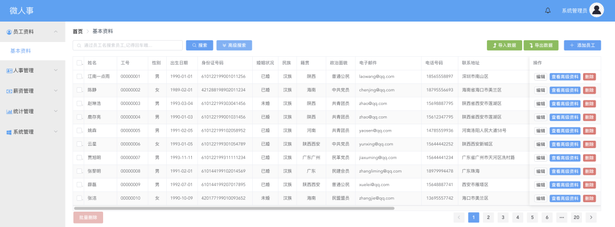This screenshot has height=227, width=615.
Task: Click the 导出数据 export button
Action: pyautogui.click(x=541, y=45)
